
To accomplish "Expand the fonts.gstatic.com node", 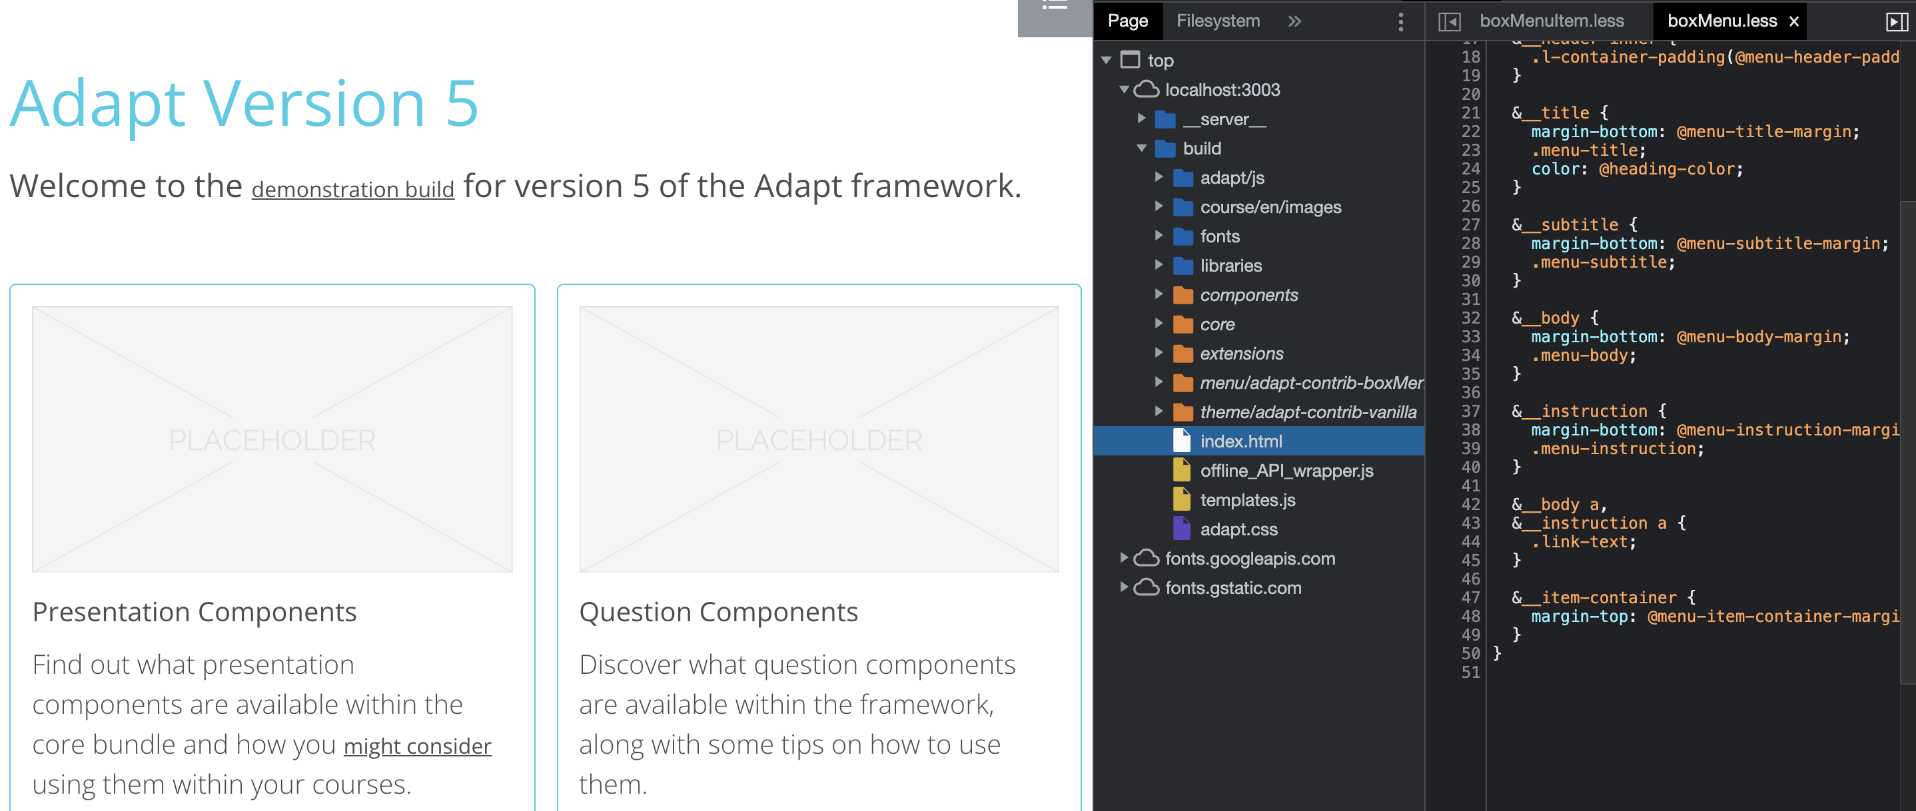I will pyautogui.click(x=1123, y=587).
